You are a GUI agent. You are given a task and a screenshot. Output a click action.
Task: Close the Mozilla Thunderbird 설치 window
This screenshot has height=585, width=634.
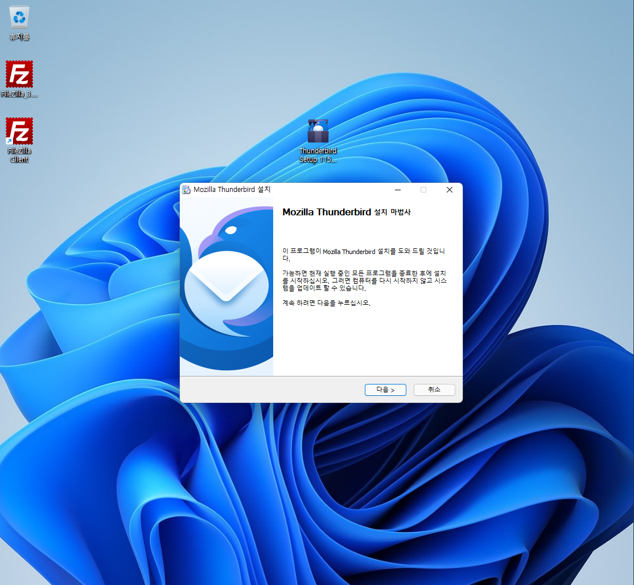pyautogui.click(x=449, y=190)
